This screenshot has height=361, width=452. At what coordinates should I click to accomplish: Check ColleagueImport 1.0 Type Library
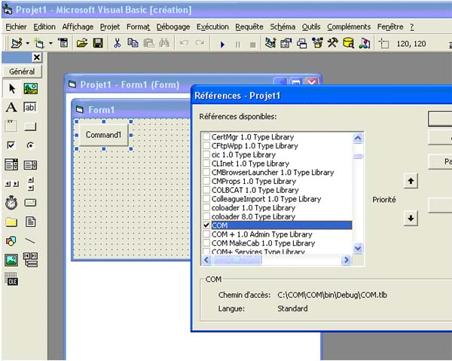[206, 199]
